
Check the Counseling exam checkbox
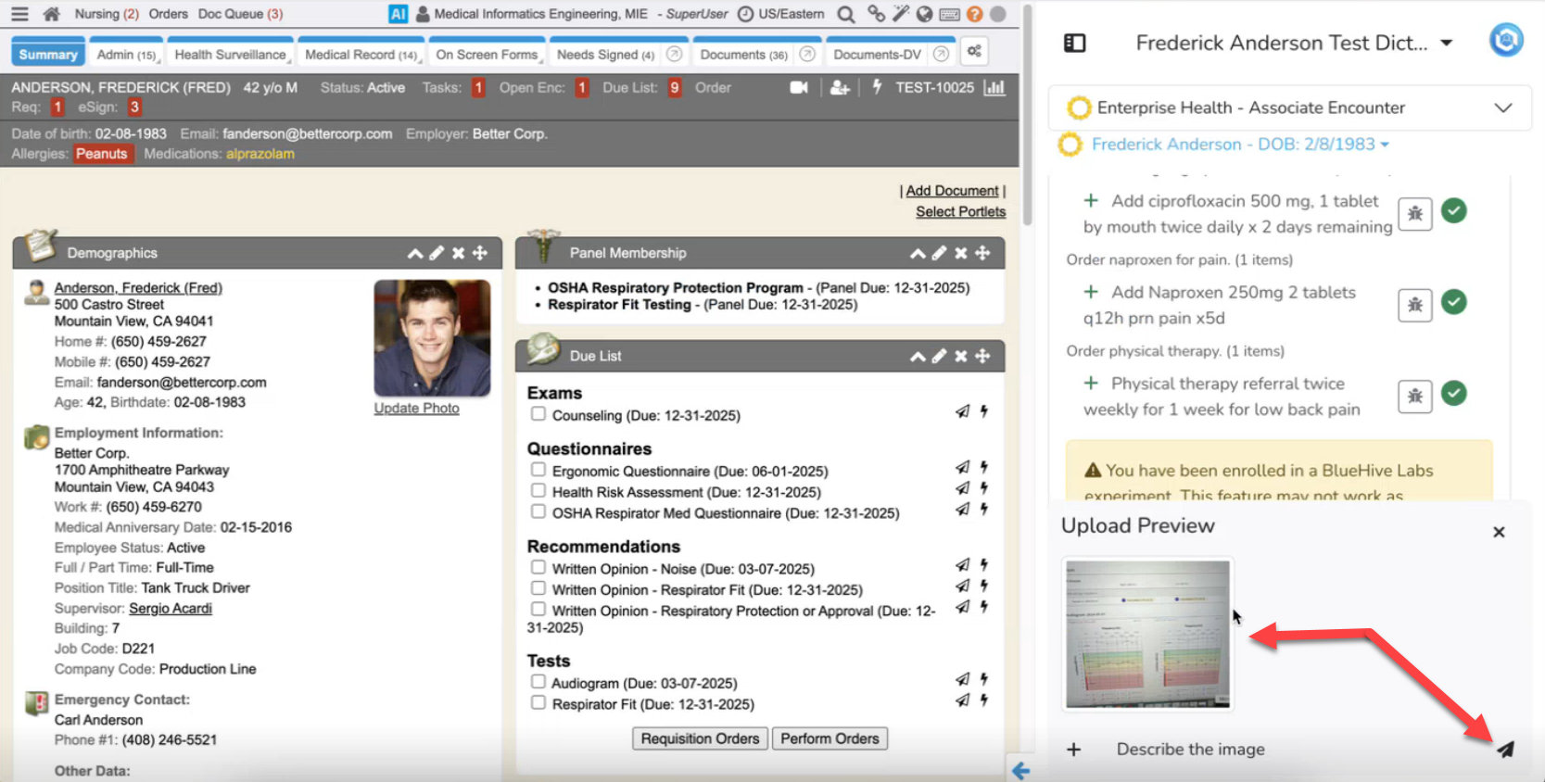pos(538,414)
